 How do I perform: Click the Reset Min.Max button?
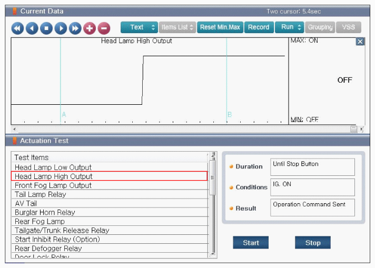[220, 27]
